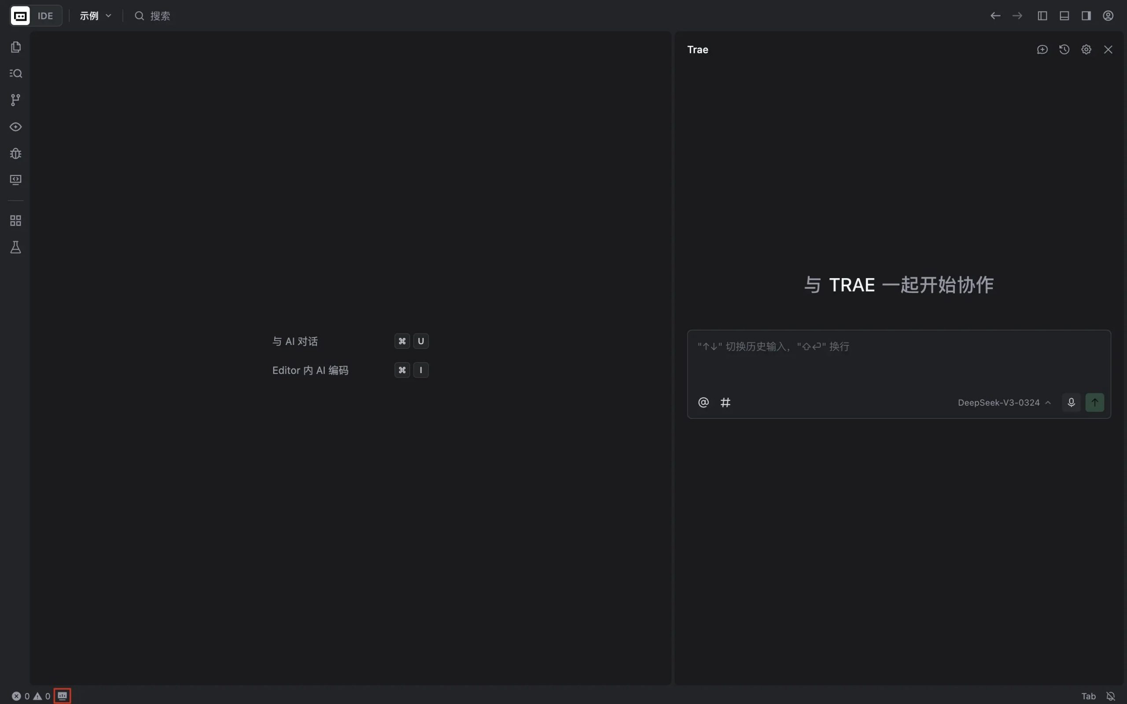
Task: Start a new chat in Trae panel
Action: coord(1042,49)
